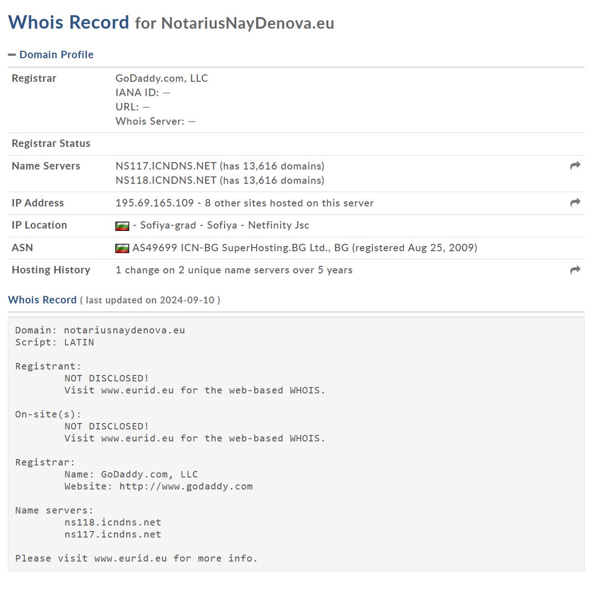Select the Registrant: label in raw record
Viewport: 598px width, 592px height.
coord(48,366)
